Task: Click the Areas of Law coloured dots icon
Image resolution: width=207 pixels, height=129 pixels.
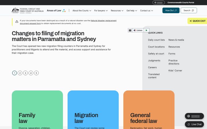Action: coord(64,11)
